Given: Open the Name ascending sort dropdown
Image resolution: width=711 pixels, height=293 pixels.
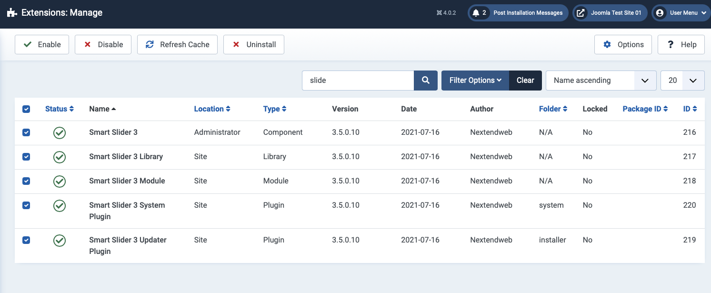Looking at the screenshot, I should [x=601, y=81].
